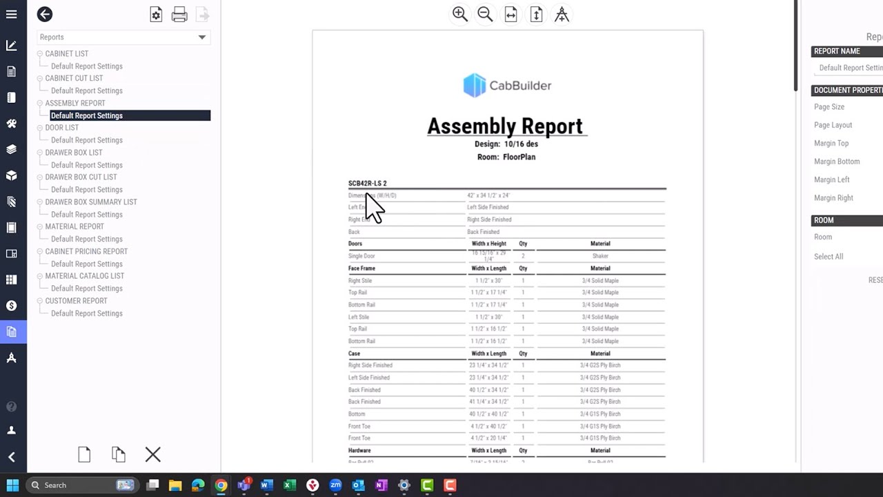Select the document page sidebar icon

click(11, 71)
